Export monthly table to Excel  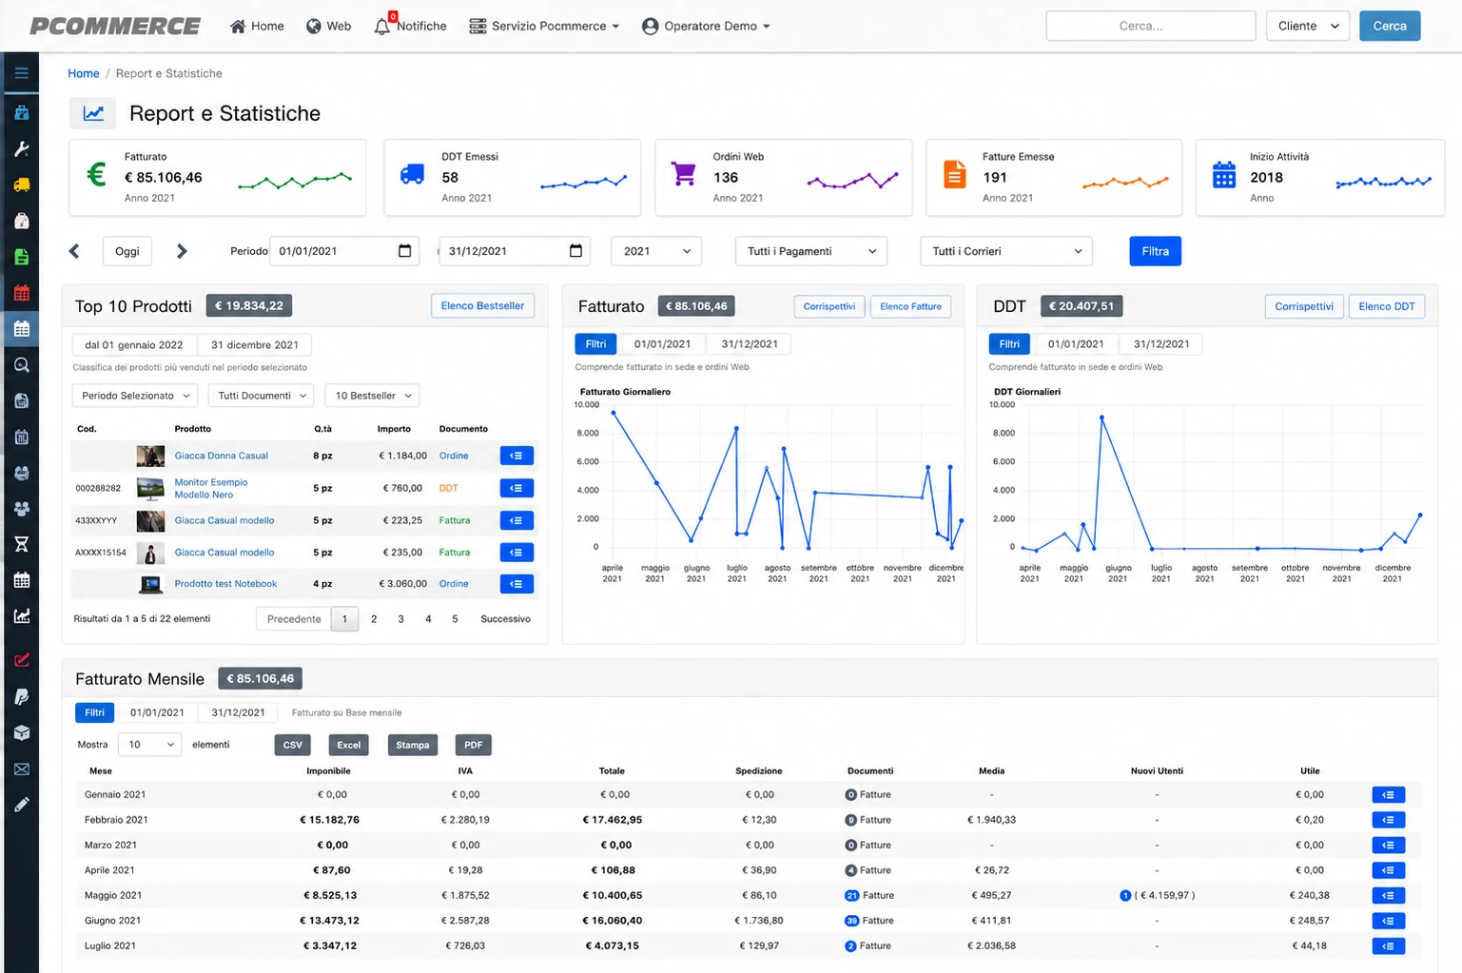pyautogui.click(x=349, y=745)
